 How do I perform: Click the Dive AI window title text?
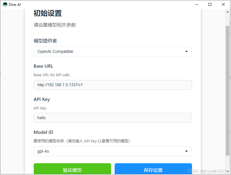15,5
